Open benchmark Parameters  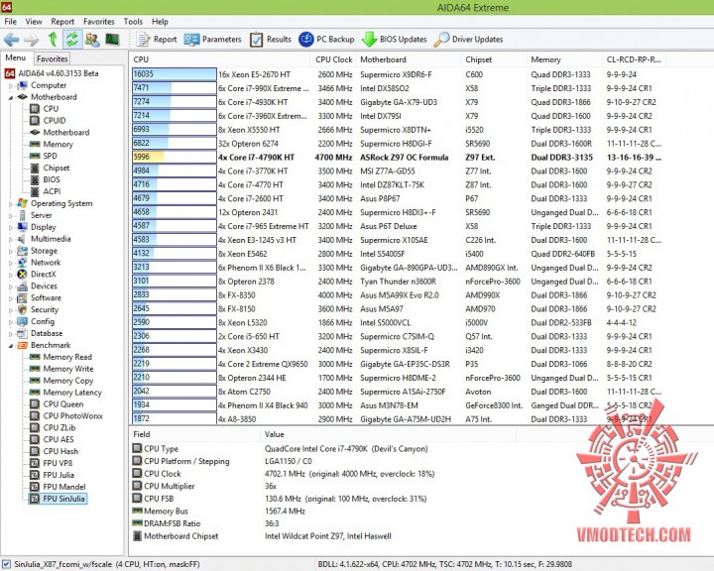(x=212, y=40)
